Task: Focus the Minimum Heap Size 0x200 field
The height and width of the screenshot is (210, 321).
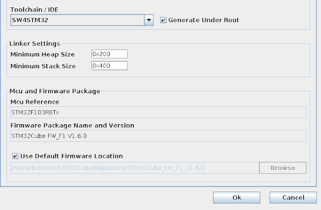Action: point(109,54)
